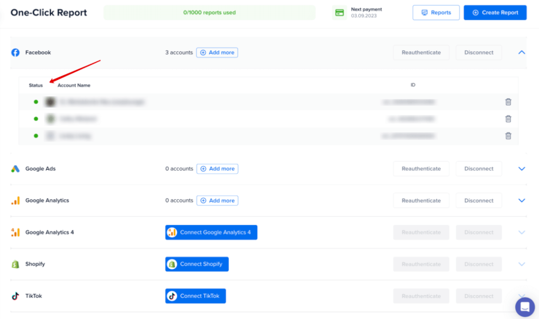
Task: Click the Shopify logo icon
Action: tap(15, 265)
